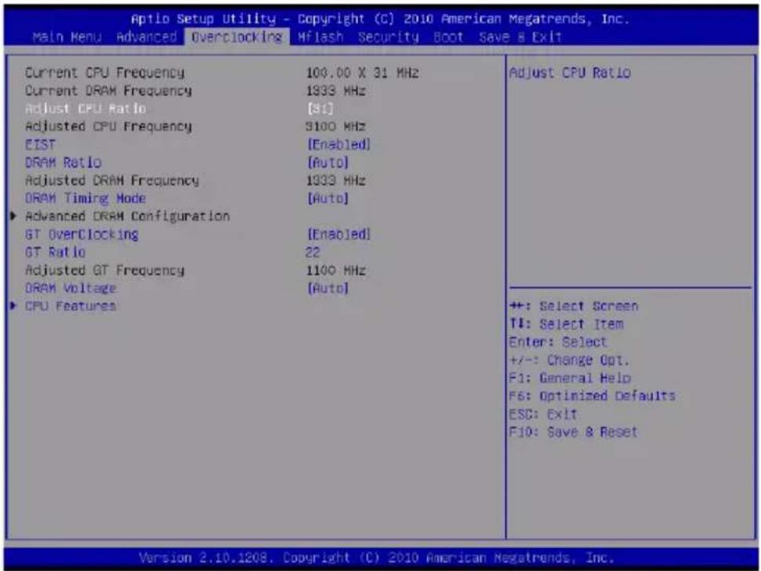The image size is (761, 571).
Task: Click the Adjusted DRAM Frequency 1333 MHz value
Action: click(x=336, y=180)
